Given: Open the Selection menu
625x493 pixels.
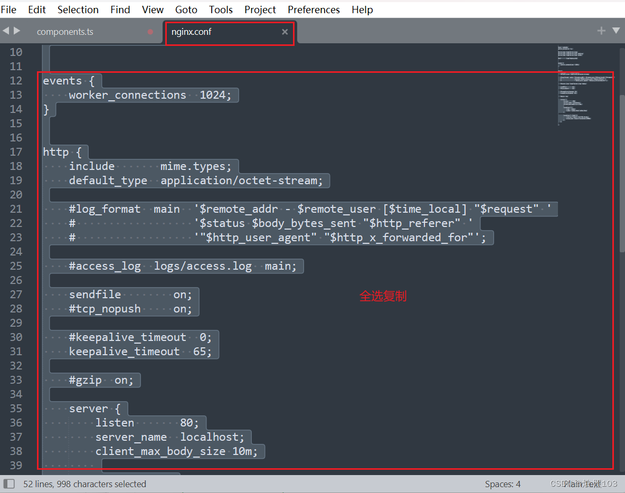Looking at the screenshot, I should (78, 10).
